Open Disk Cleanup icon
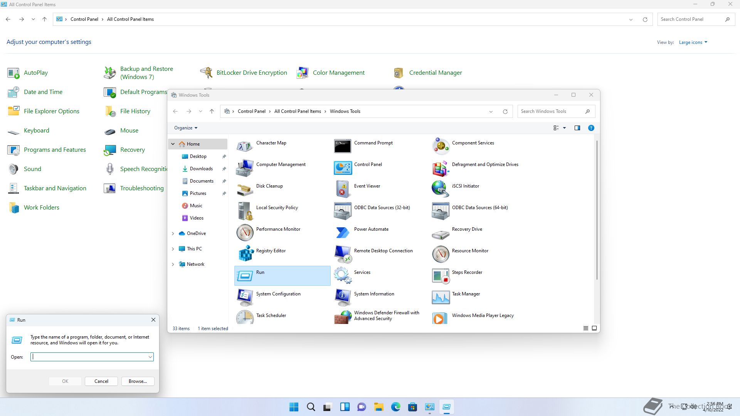The height and width of the screenshot is (416, 740). click(x=245, y=190)
